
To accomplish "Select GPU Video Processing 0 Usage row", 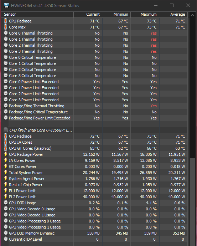I will [94, 221].
